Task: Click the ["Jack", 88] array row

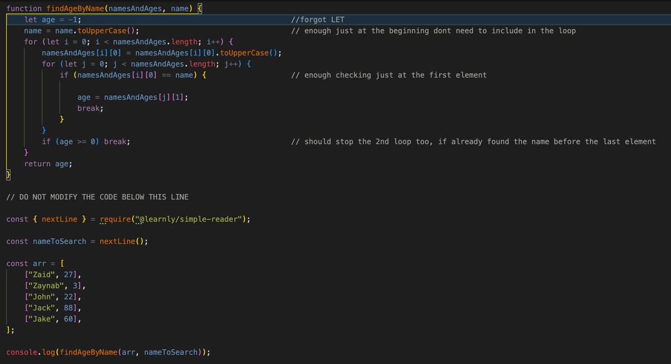Action: pos(53,308)
